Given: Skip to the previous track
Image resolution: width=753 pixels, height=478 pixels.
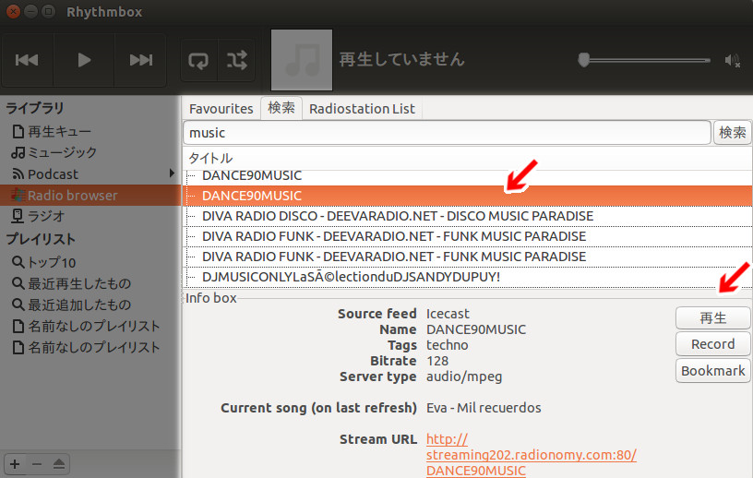Looking at the screenshot, I should click(27, 60).
